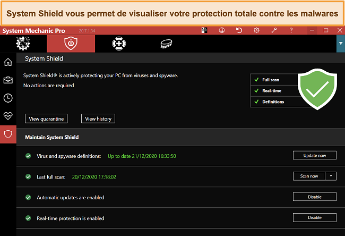The height and width of the screenshot is (236, 345).
Task: Go to the Home sidebar icon
Action: pos(8,62)
